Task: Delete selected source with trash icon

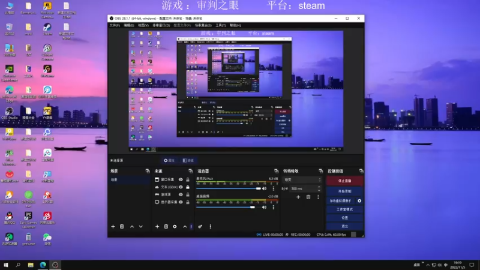Action: pos(166,227)
